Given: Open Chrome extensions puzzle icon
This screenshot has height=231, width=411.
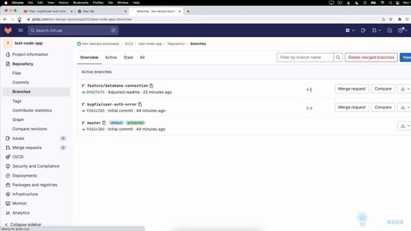Looking at the screenshot, I should tap(399, 19).
